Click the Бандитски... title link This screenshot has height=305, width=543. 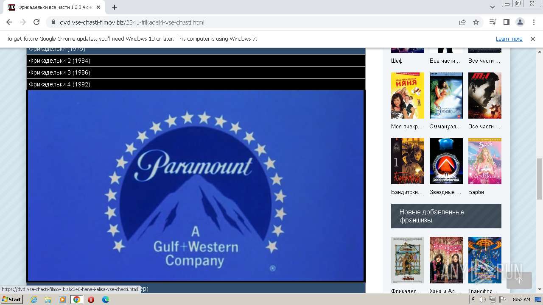tap(407, 192)
